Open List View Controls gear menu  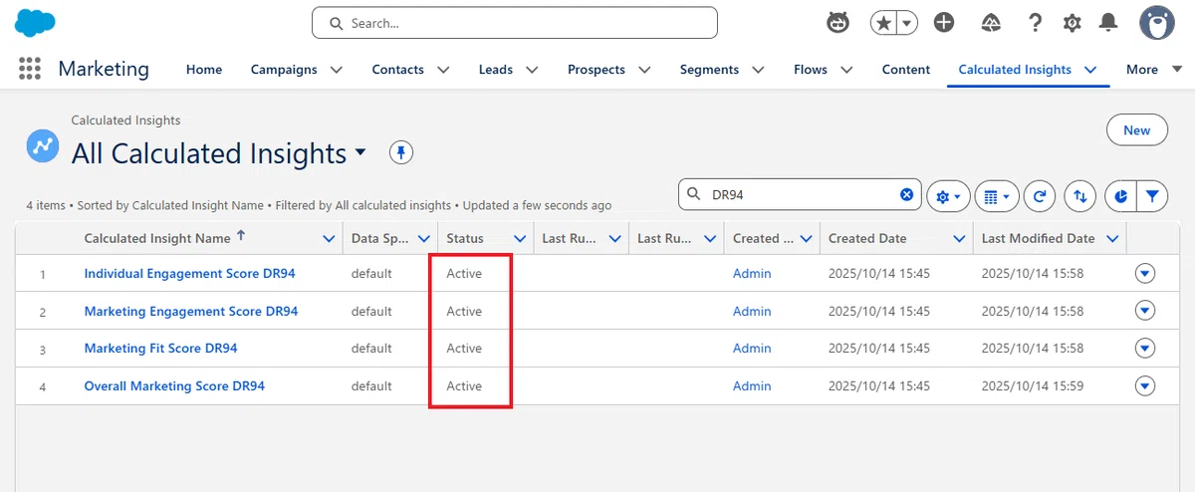(949, 197)
